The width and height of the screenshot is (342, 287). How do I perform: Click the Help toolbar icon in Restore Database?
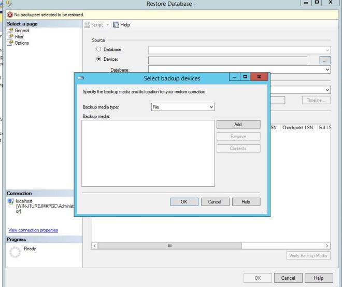point(116,25)
